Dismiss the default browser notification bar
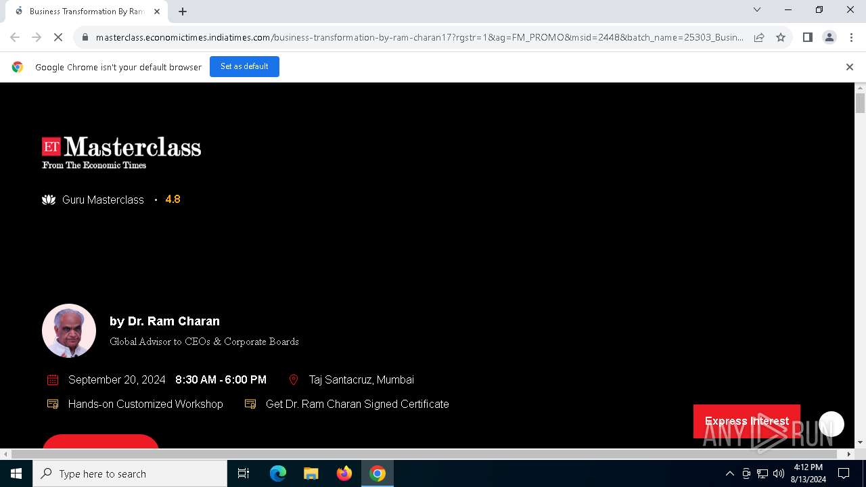 click(x=850, y=67)
